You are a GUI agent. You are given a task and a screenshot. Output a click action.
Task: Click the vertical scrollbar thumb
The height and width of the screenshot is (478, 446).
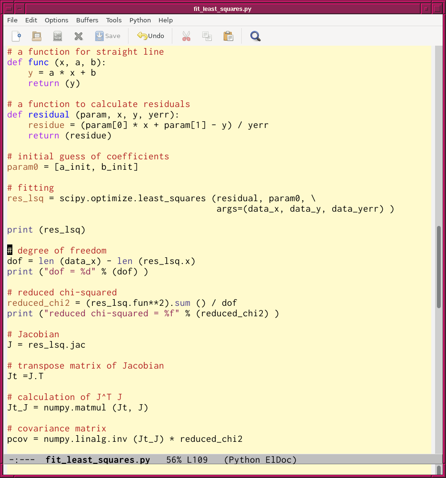pos(438,266)
